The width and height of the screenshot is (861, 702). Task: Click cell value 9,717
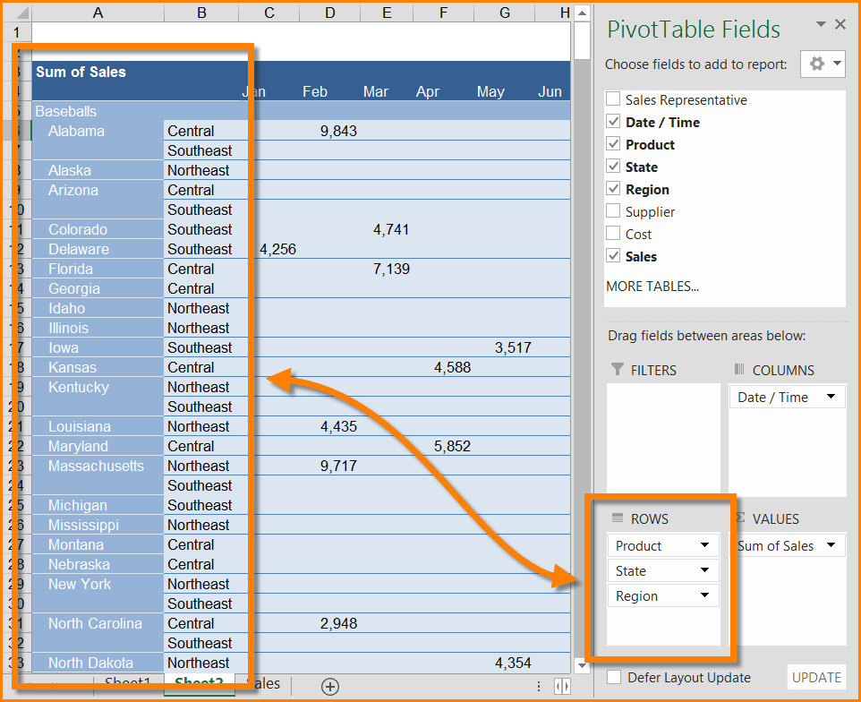(x=339, y=466)
